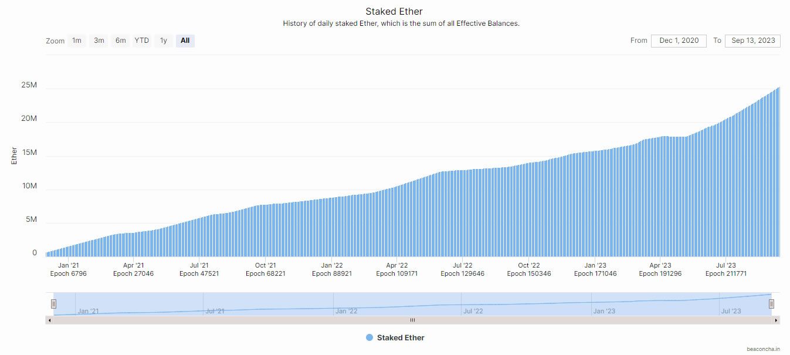Click Jan '23 in the navigator timeline

click(x=604, y=311)
